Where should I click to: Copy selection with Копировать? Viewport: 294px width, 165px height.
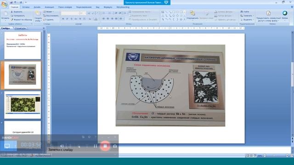(17, 16)
